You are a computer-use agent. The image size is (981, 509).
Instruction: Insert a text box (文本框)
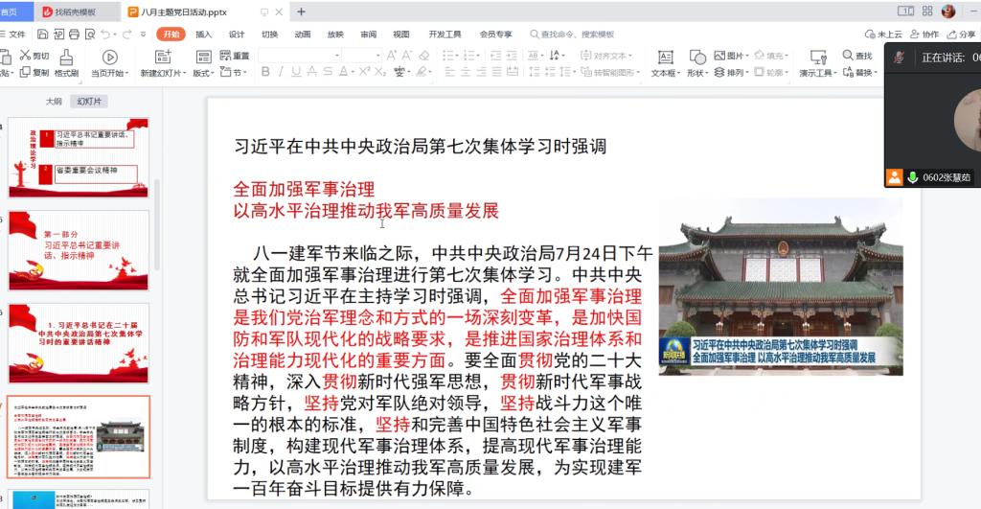pos(665,57)
